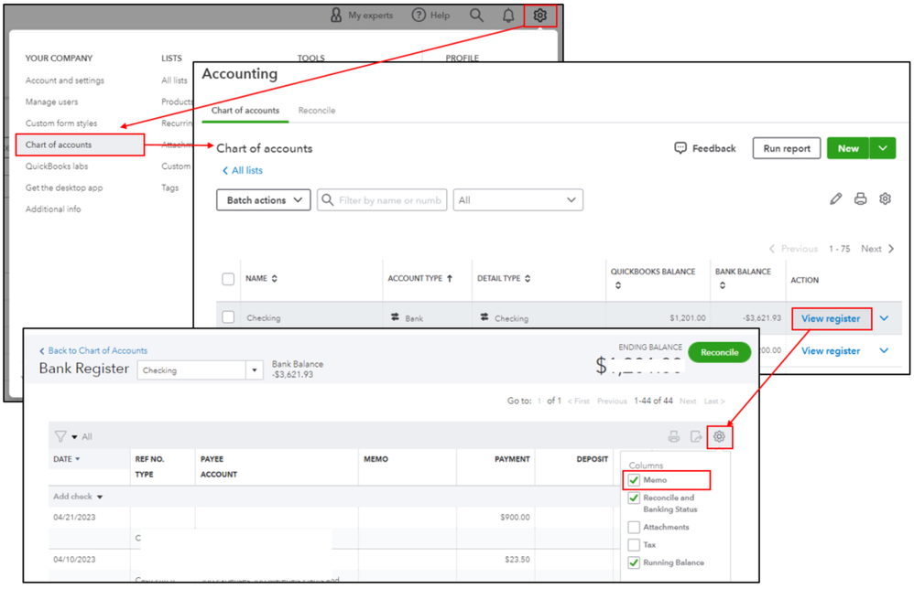Open the Batch actions dropdown

coord(264,199)
